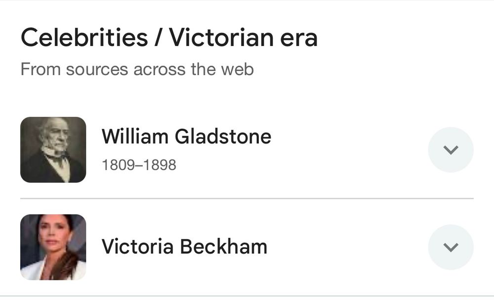Expand the William Gladstone entry chevron
This screenshot has width=494, height=308.
click(451, 150)
